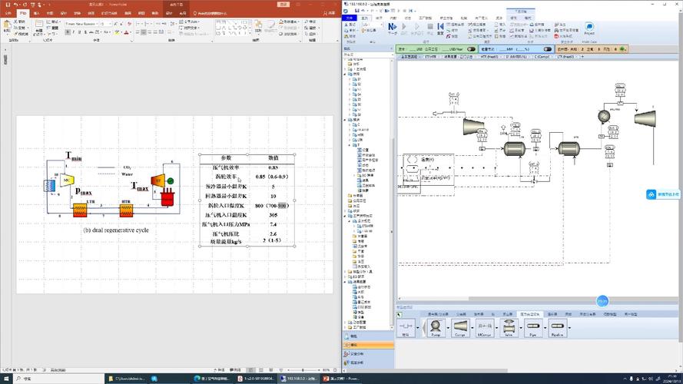Open Compr block type dropdown arrow
This screenshot has width=683, height=384.
click(472, 327)
